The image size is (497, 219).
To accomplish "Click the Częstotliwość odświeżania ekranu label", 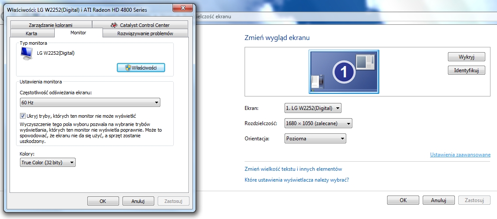I will pos(56,93).
